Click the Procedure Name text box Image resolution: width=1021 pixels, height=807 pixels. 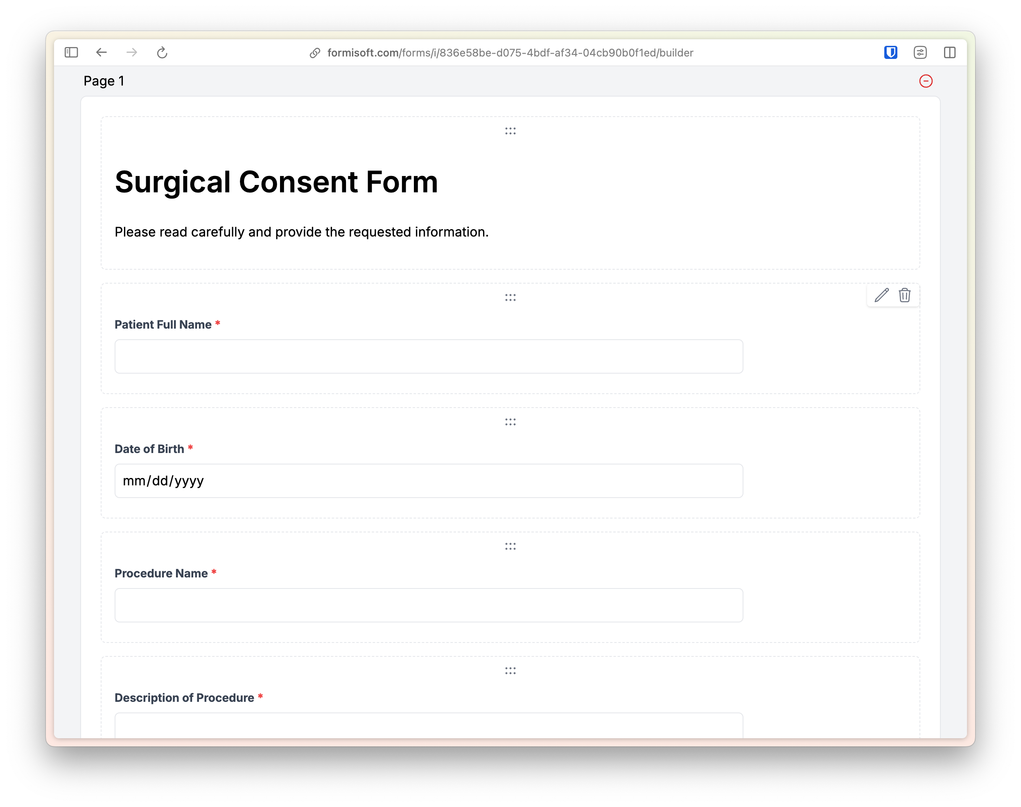point(428,605)
